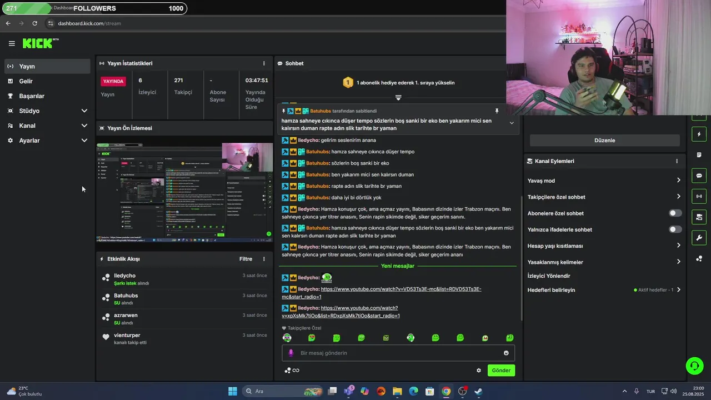Viewport: 711px width, 400px height.
Task: Toggle the broadcast signal sidebar icon
Action: tap(699, 196)
